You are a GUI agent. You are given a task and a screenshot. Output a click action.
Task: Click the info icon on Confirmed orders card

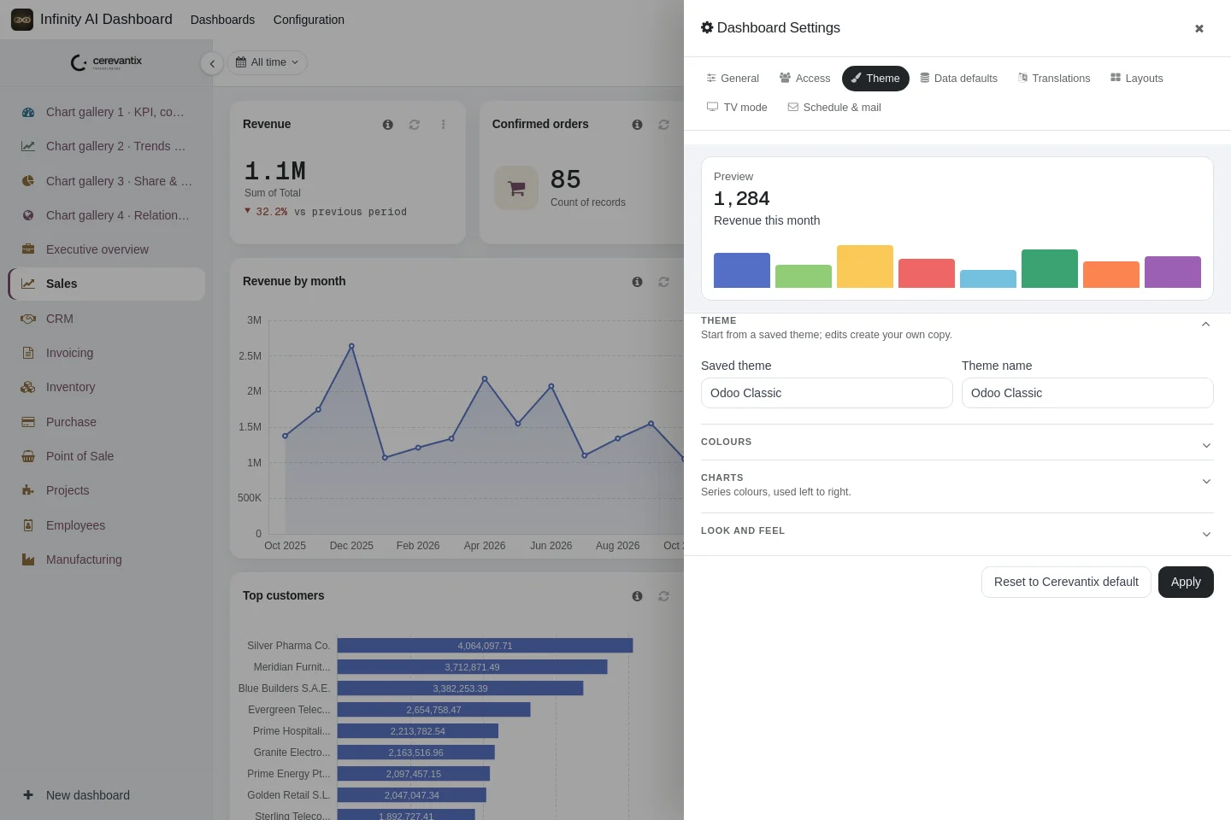[637, 125]
